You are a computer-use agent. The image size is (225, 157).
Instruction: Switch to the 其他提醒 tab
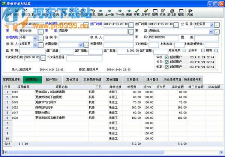click(x=112, y=79)
